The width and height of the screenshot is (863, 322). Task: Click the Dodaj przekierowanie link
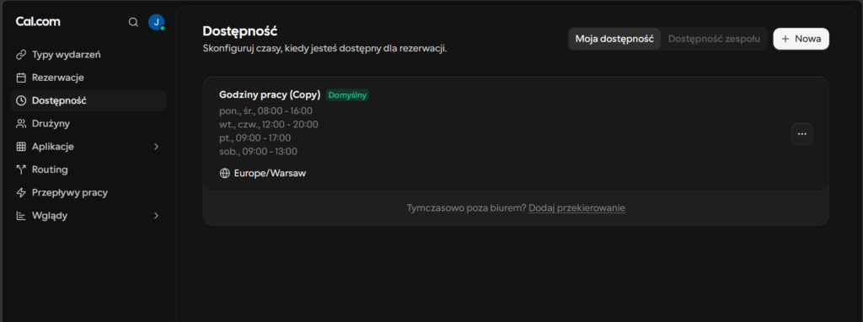(x=576, y=208)
